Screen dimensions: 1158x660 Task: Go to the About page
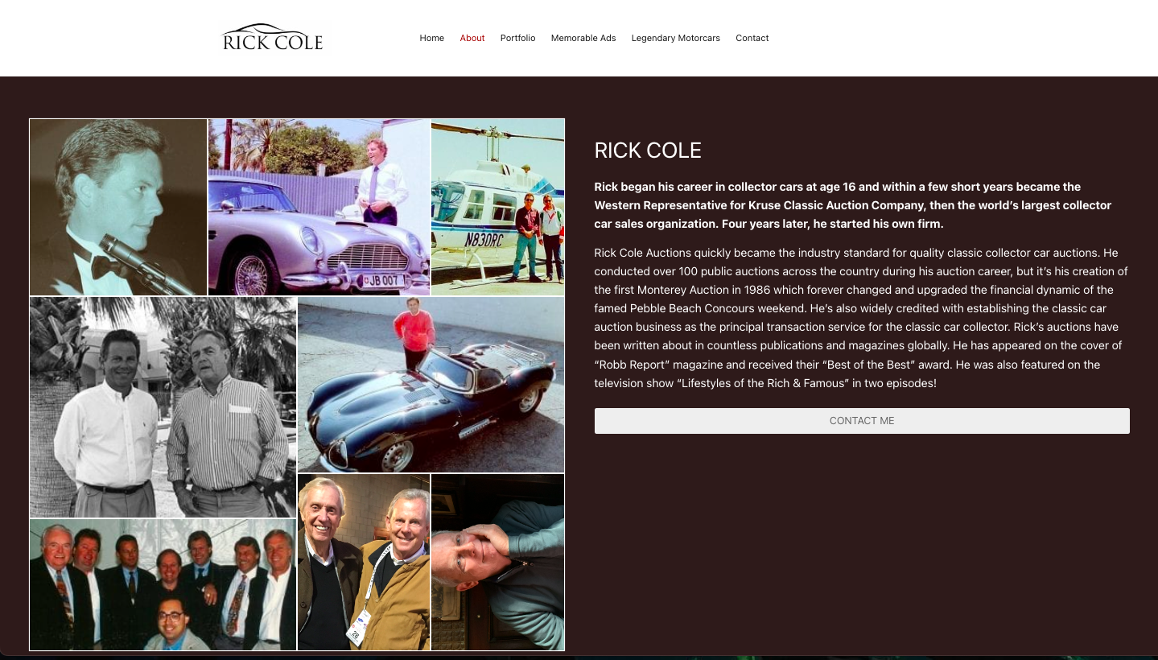(x=472, y=38)
